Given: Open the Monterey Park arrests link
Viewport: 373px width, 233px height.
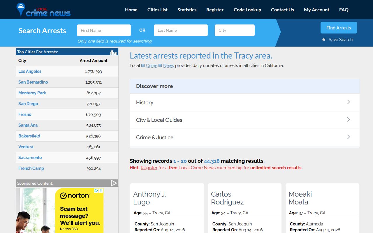Looking at the screenshot, I should point(32,93).
